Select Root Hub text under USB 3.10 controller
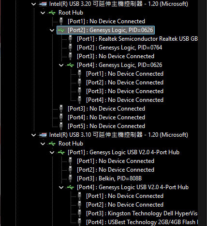This screenshot has width=207, height=226. click(x=71, y=144)
